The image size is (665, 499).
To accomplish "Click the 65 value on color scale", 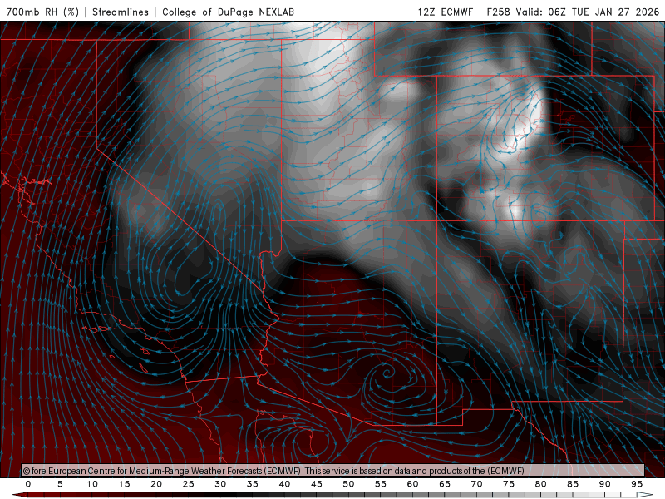I will 445,484.
